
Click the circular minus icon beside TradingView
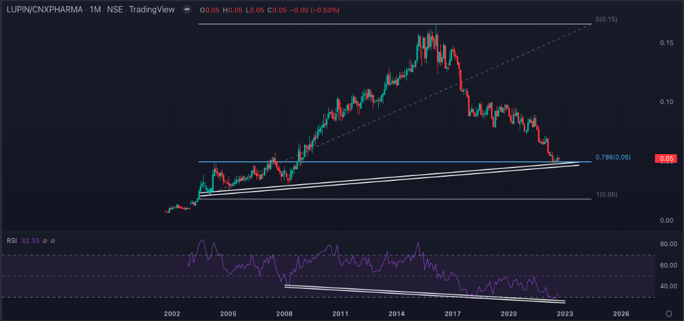point(187,9)
